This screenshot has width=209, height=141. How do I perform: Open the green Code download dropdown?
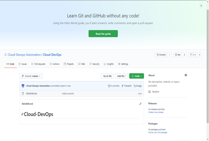(136, 76)
